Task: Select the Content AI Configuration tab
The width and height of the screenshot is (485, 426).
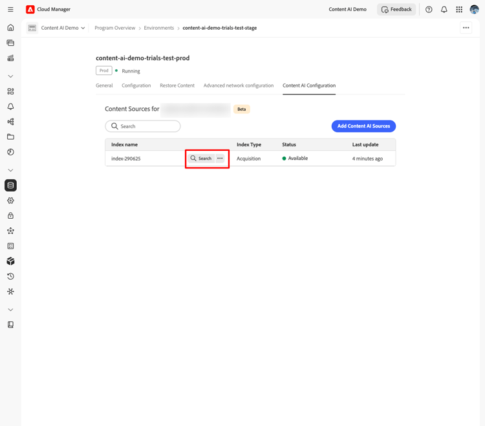Action: point(309,85)
